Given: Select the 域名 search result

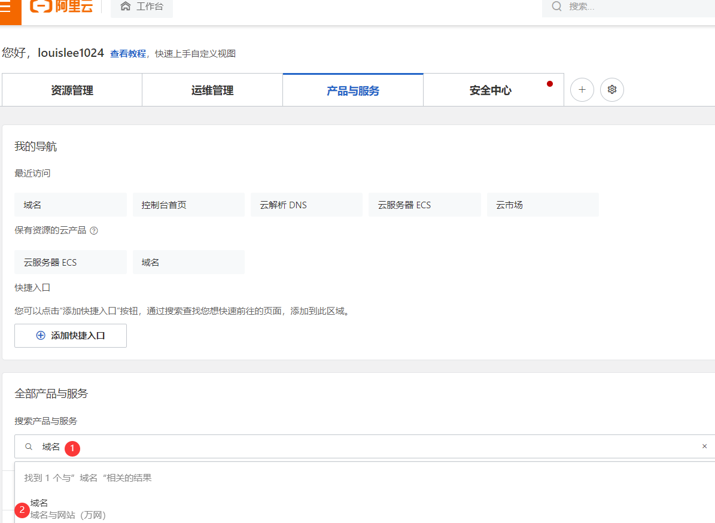Looking at the screenshot, I should coord(68,509).
